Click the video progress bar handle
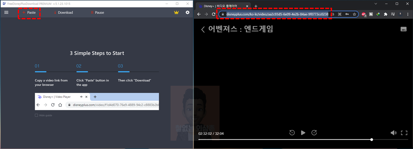 coord(372,140)
